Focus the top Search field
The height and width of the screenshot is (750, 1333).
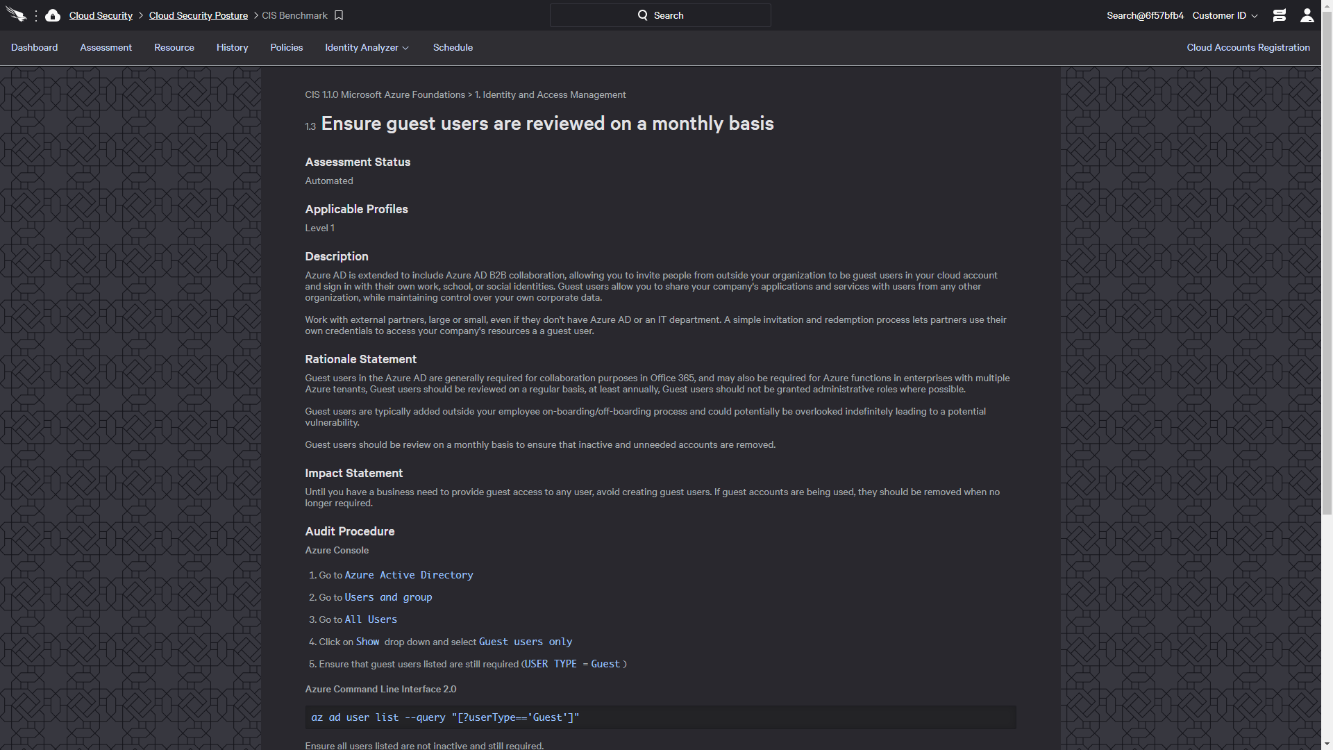pos(660,15)
